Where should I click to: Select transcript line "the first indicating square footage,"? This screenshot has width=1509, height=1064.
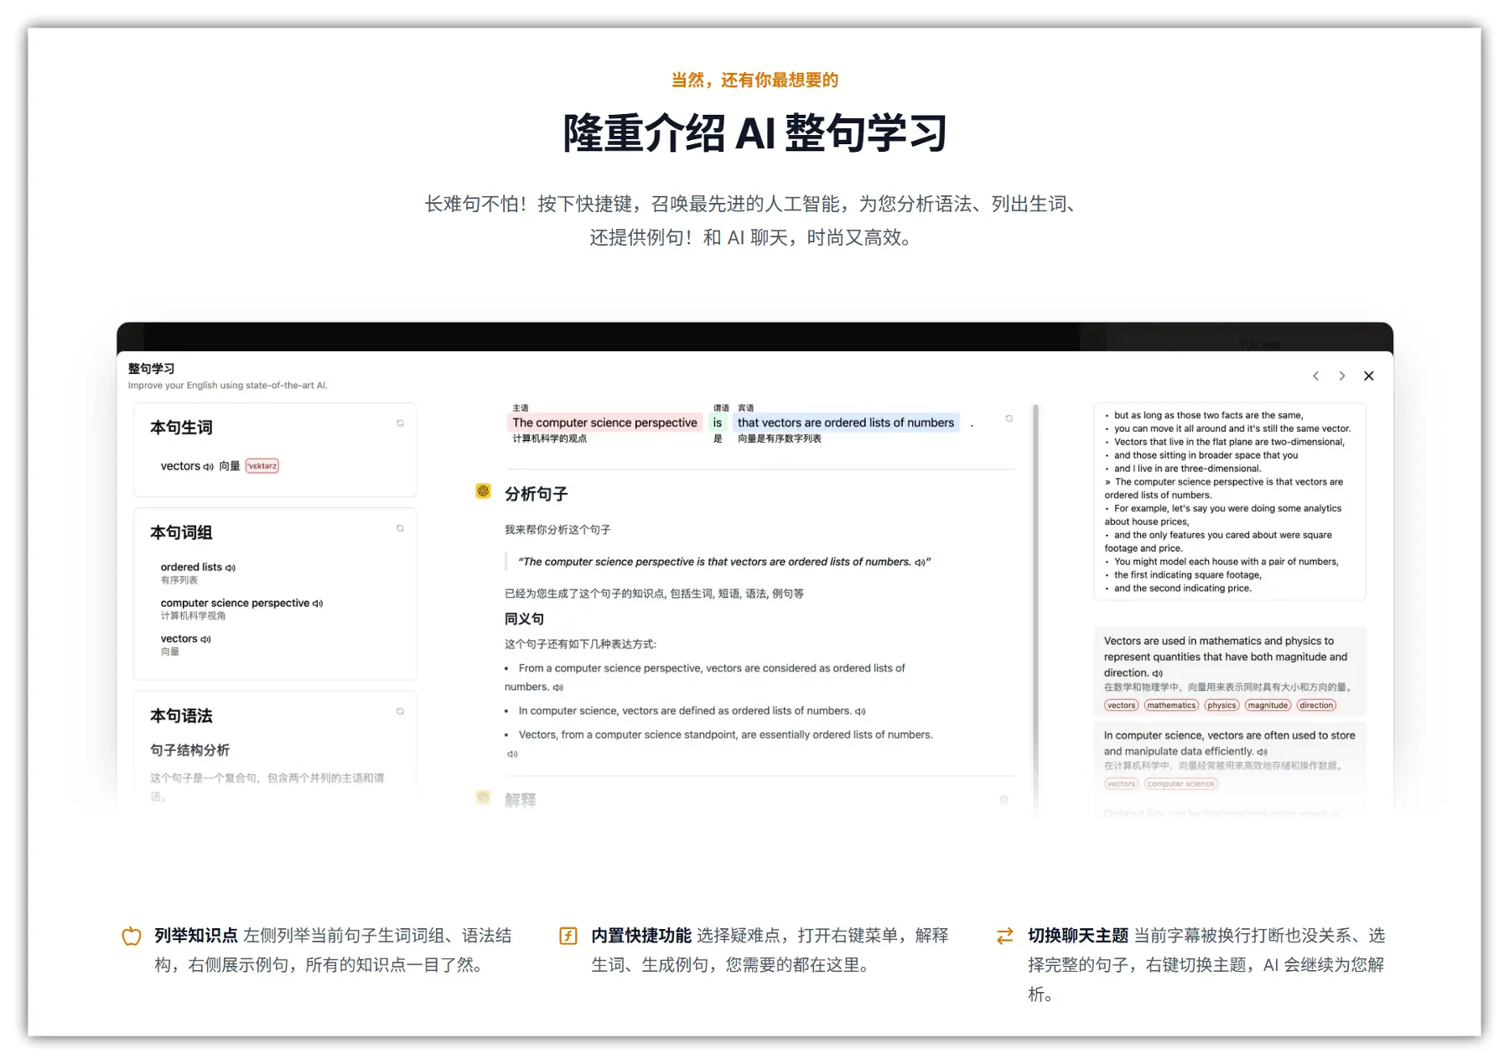click(x=1187, y=575)
